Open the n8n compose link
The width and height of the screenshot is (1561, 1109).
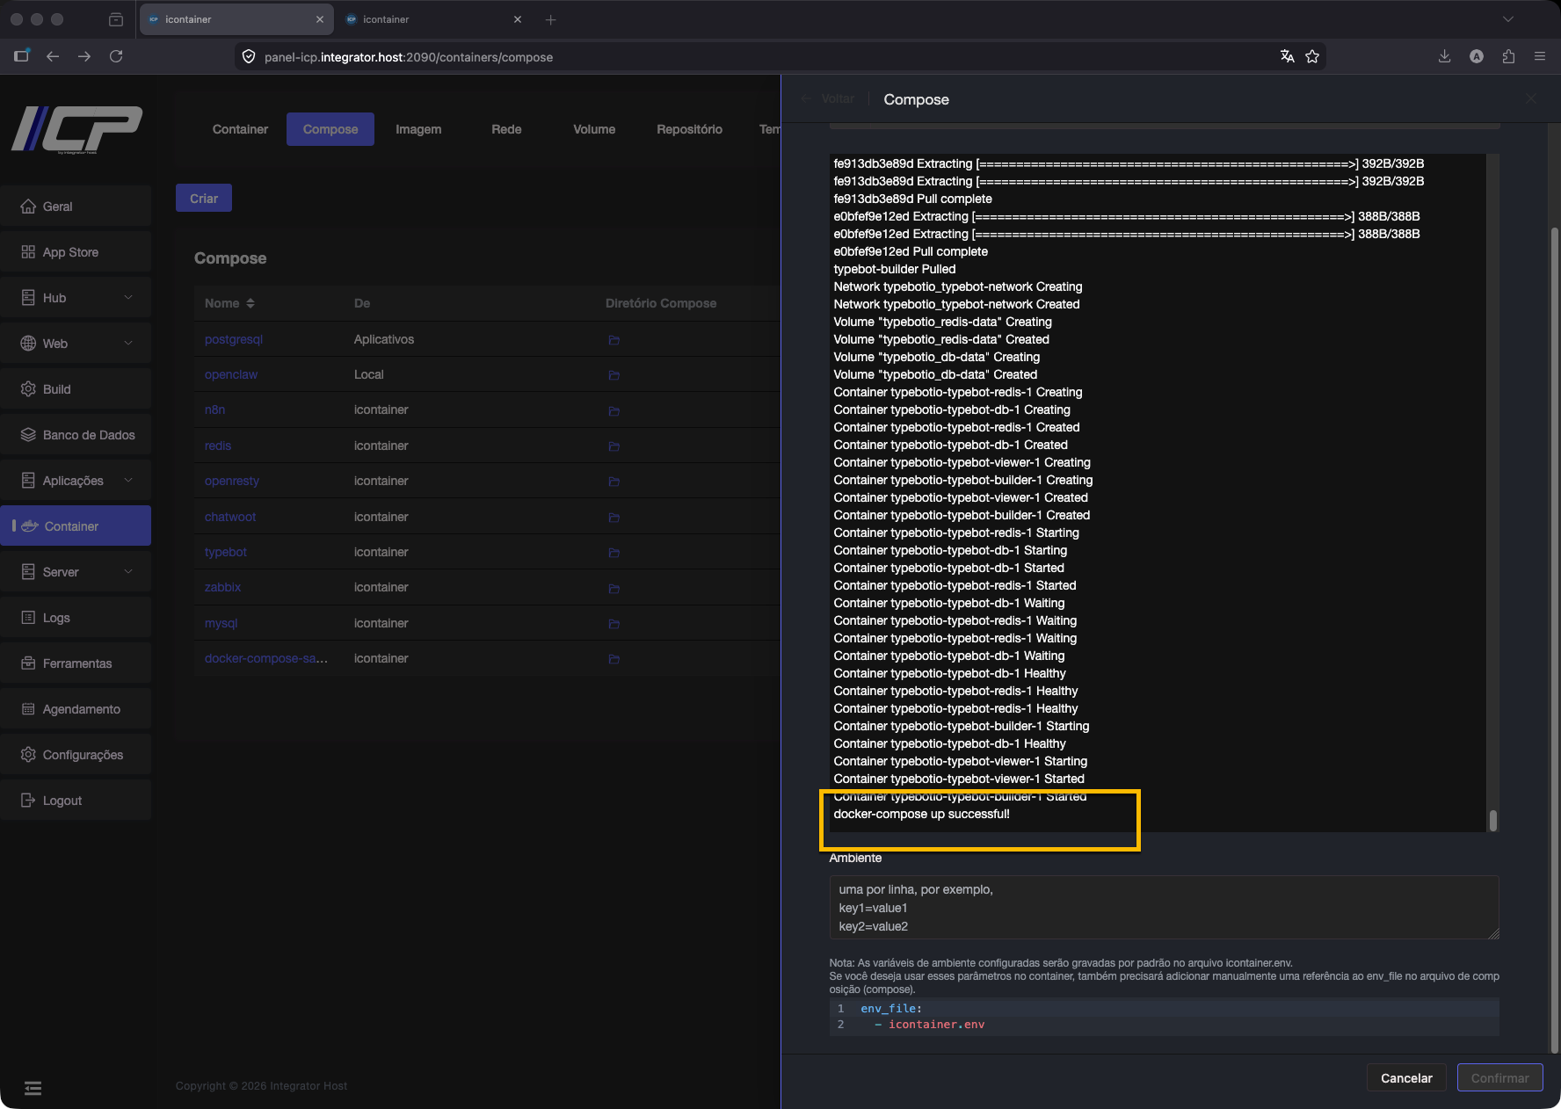[214, 410]
